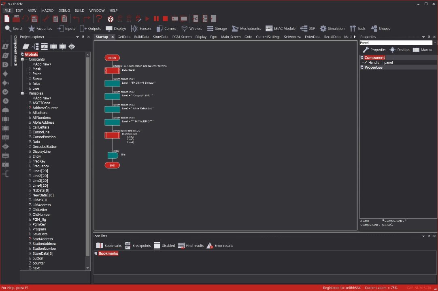The image size is (438, 291).
Task: Switch to the Main_Screen macro tab
Action: pyautogui.click(x=231, y=37)
